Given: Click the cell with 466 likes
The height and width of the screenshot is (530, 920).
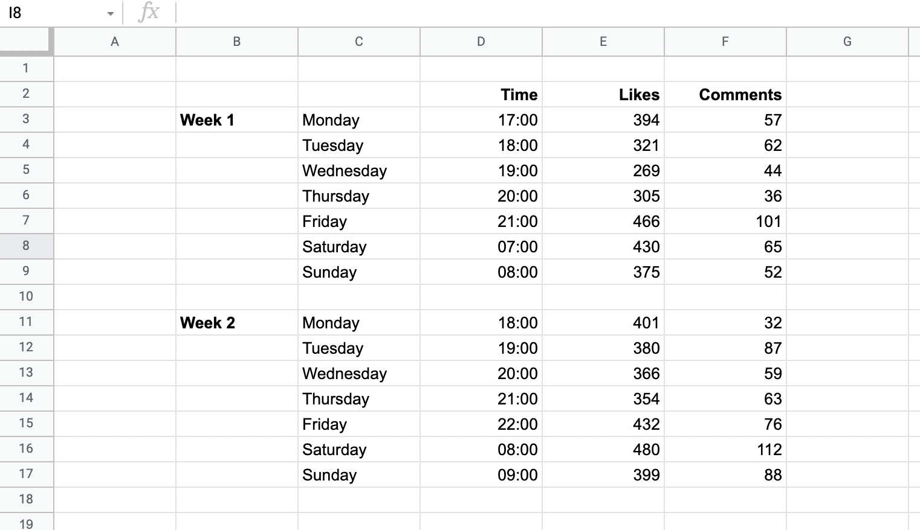Looking at the screenshot, I should (x=603, y=222).
